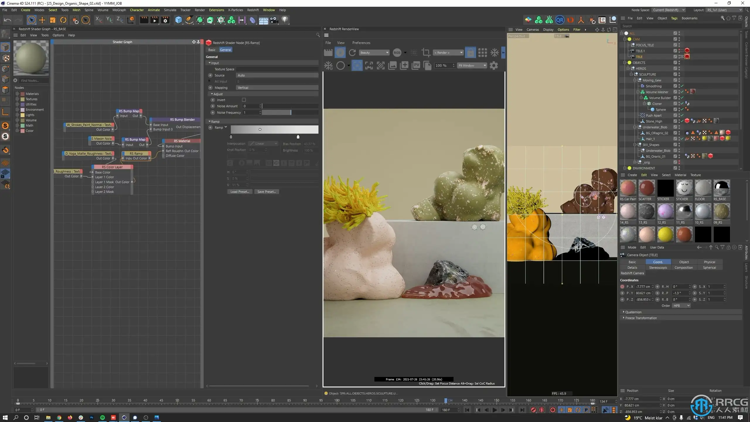750x422 pixels.
Task: Open the RenderView settings gear icon
Action: click(494, 66)
